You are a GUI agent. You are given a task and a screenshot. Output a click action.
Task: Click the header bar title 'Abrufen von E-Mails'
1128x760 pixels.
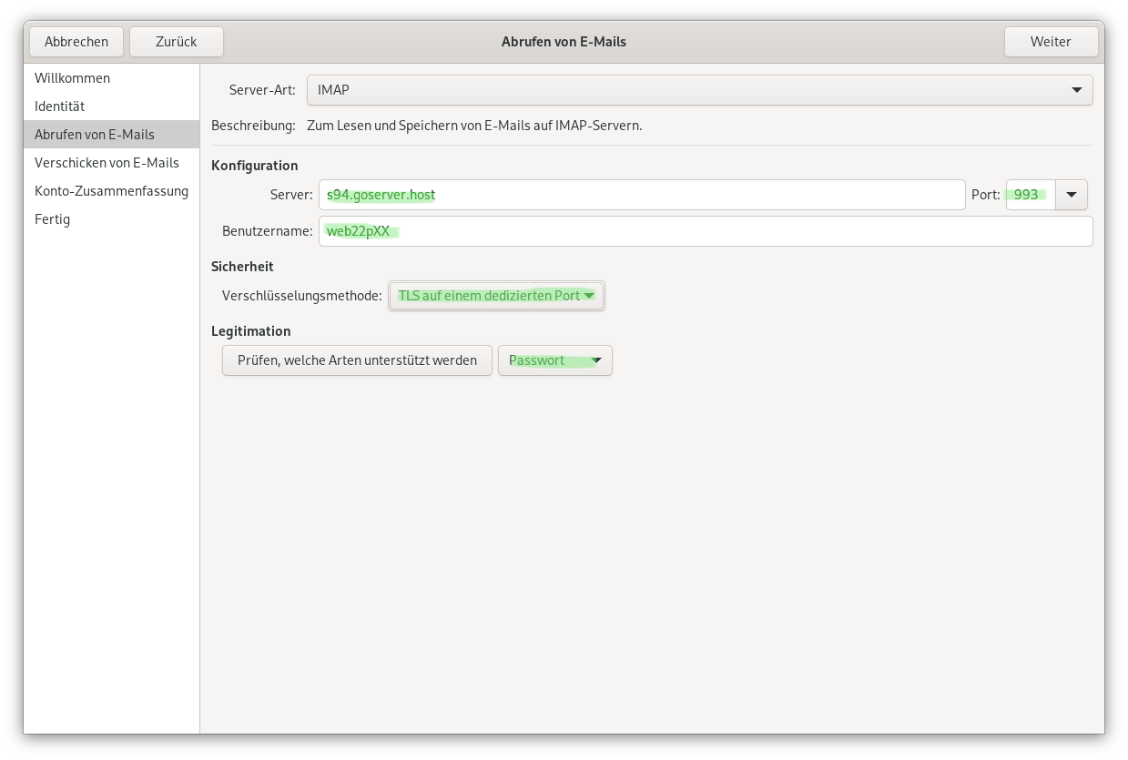[564, 42]
